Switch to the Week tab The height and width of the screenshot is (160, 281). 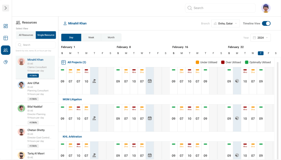click(91, 37)
